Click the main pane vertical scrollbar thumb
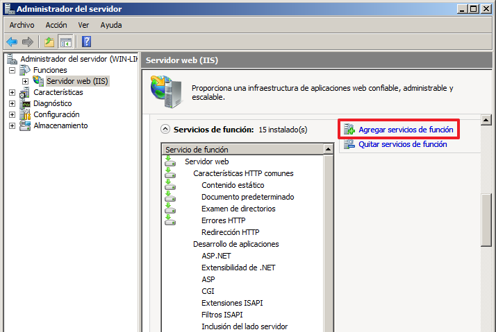 point(488,218)
